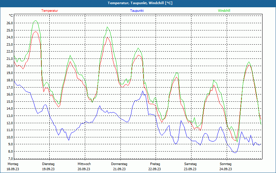
Task: Click the 23,0 y-axis value
Action: 10,45
